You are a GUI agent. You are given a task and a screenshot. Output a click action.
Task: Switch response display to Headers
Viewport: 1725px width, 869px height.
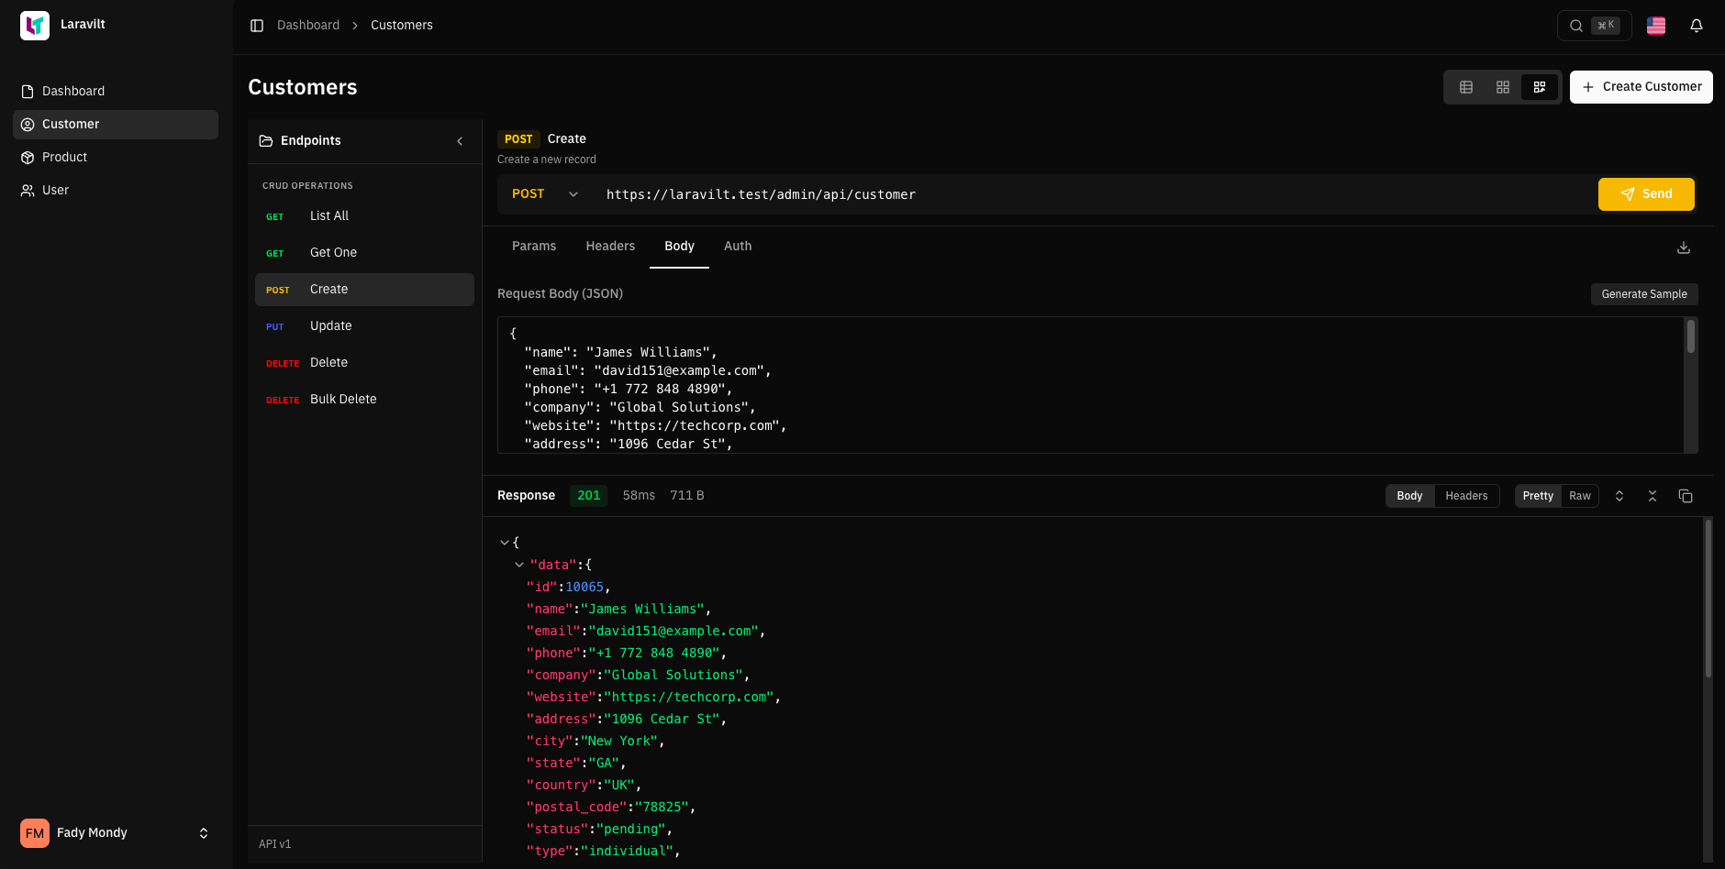point(1466,496)
